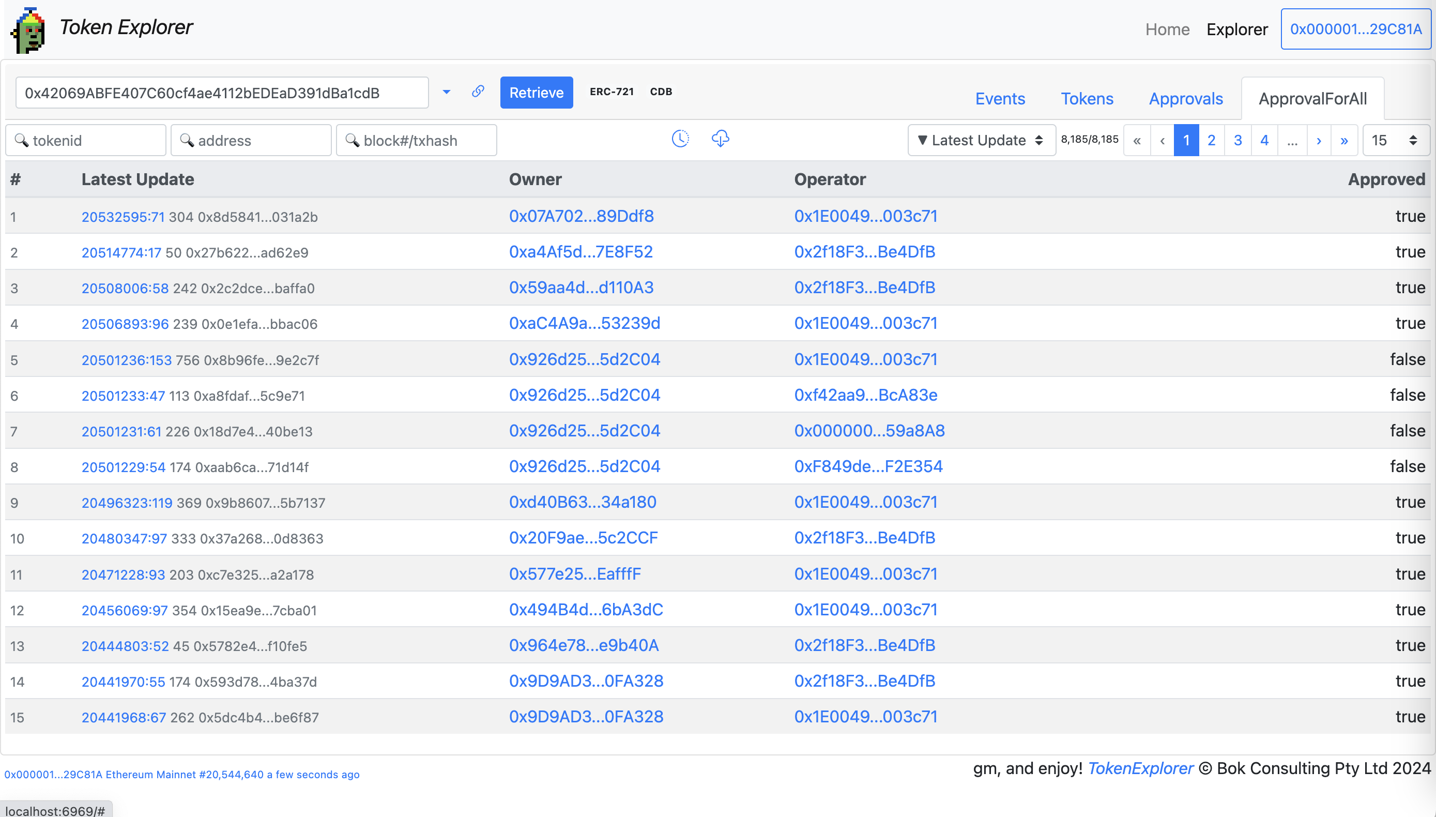The image size is (1436, 817).
Task: Switch to the Events tab
Action: point(1000,99)
